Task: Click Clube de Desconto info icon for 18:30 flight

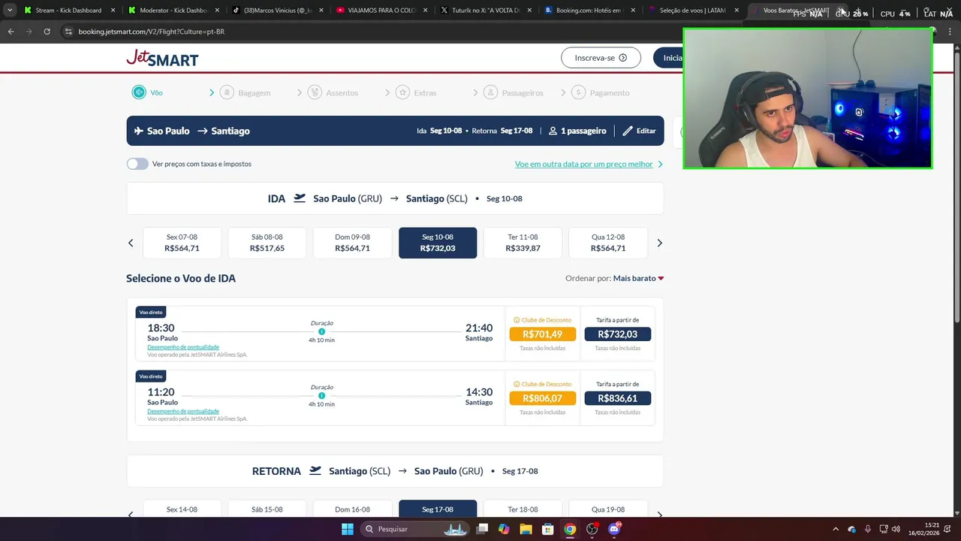Action: (x=517, y=320)
